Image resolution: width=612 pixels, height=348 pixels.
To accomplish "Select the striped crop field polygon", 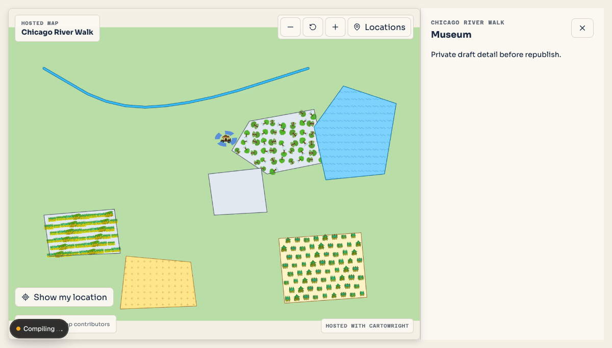I will coord(82,233).
